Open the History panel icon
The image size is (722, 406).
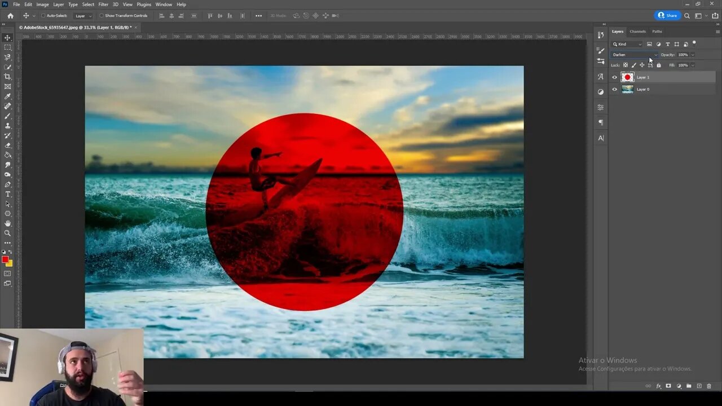601,35
